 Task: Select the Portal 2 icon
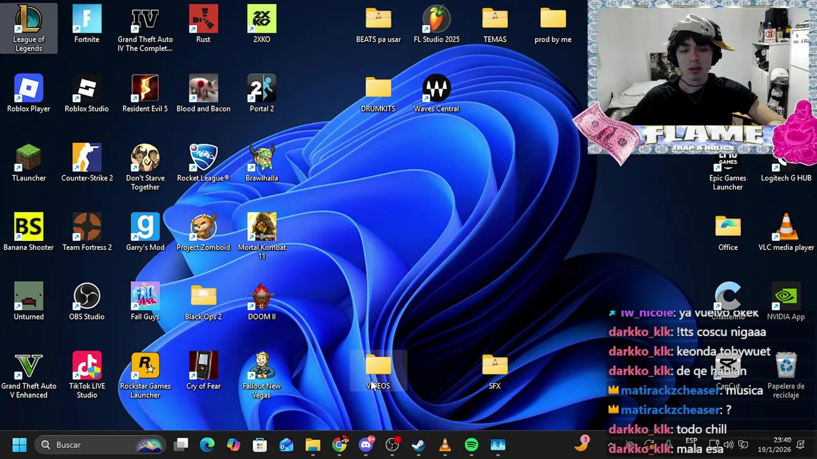click(x=262, y=94)
